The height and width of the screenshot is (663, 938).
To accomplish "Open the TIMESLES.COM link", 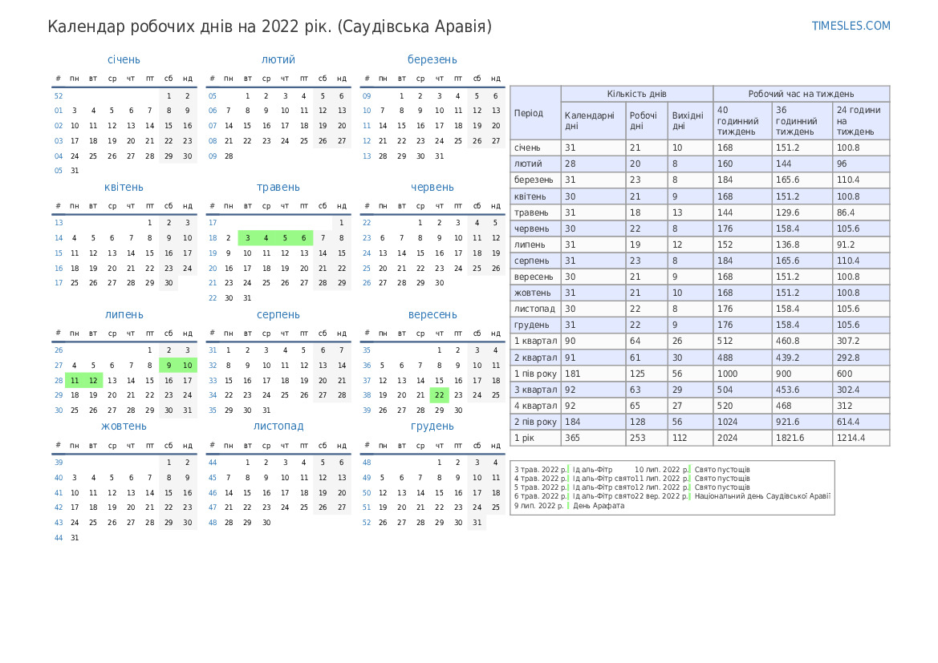I will click(851, 26).
